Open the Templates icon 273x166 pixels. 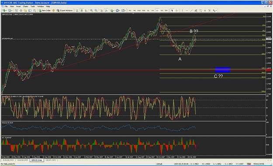(x=123, y=10)
